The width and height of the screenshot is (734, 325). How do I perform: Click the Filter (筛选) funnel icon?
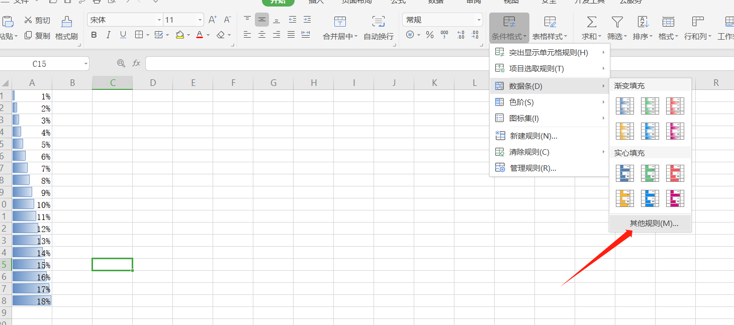coord(617,22)
